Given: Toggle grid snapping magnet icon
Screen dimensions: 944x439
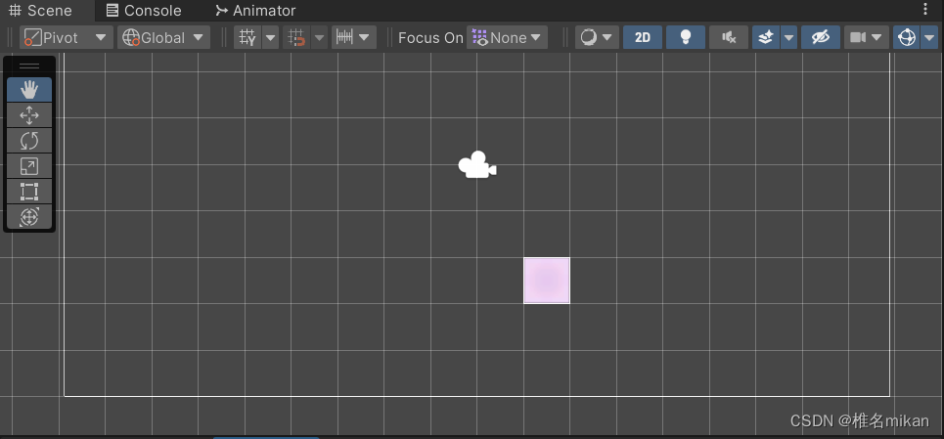Looking at the screenshot, I should (296, 37).
